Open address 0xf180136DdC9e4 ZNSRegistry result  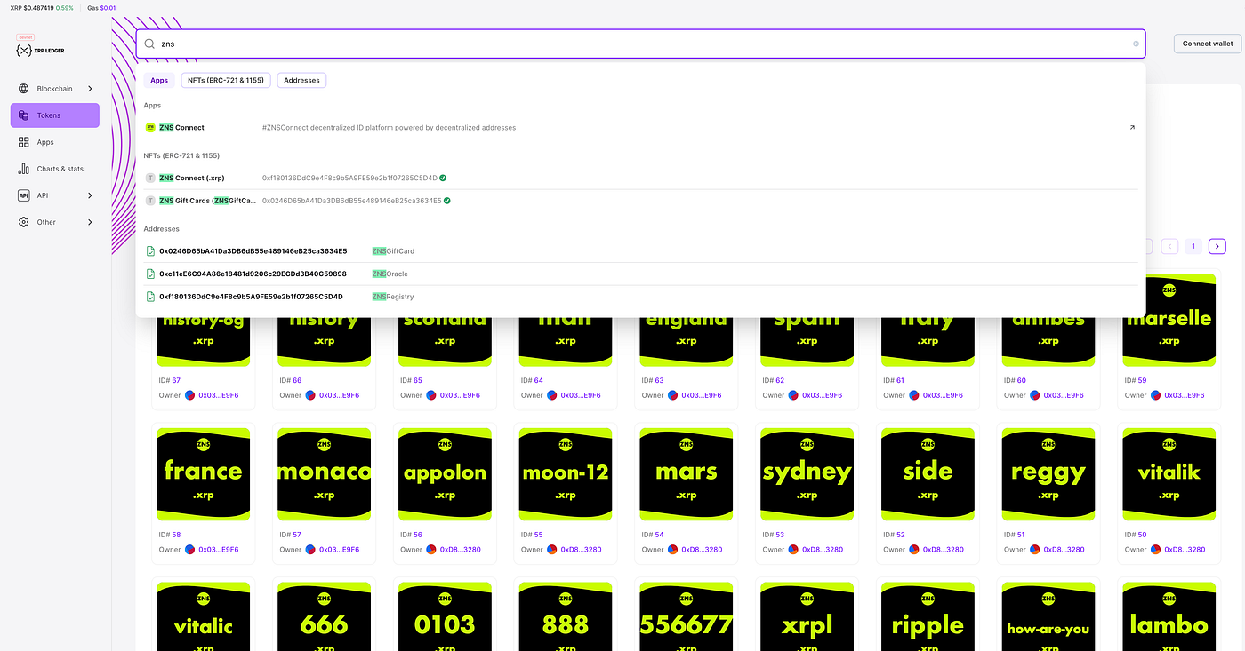[x=640, y=297]
